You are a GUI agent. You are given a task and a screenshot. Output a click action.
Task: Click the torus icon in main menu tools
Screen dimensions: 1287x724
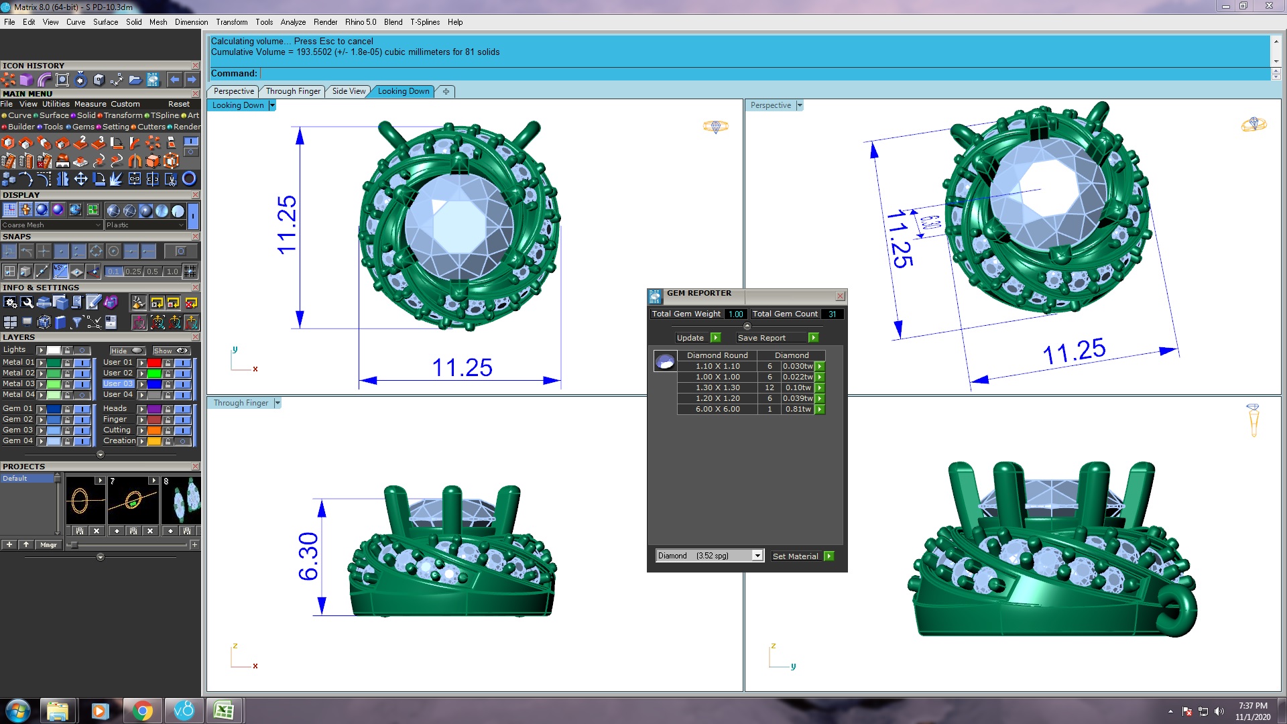[x=189, y=178]
